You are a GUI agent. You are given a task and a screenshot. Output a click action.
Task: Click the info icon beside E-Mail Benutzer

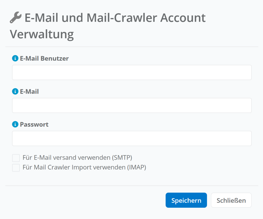pyautogui.click(x=15, y=58)
